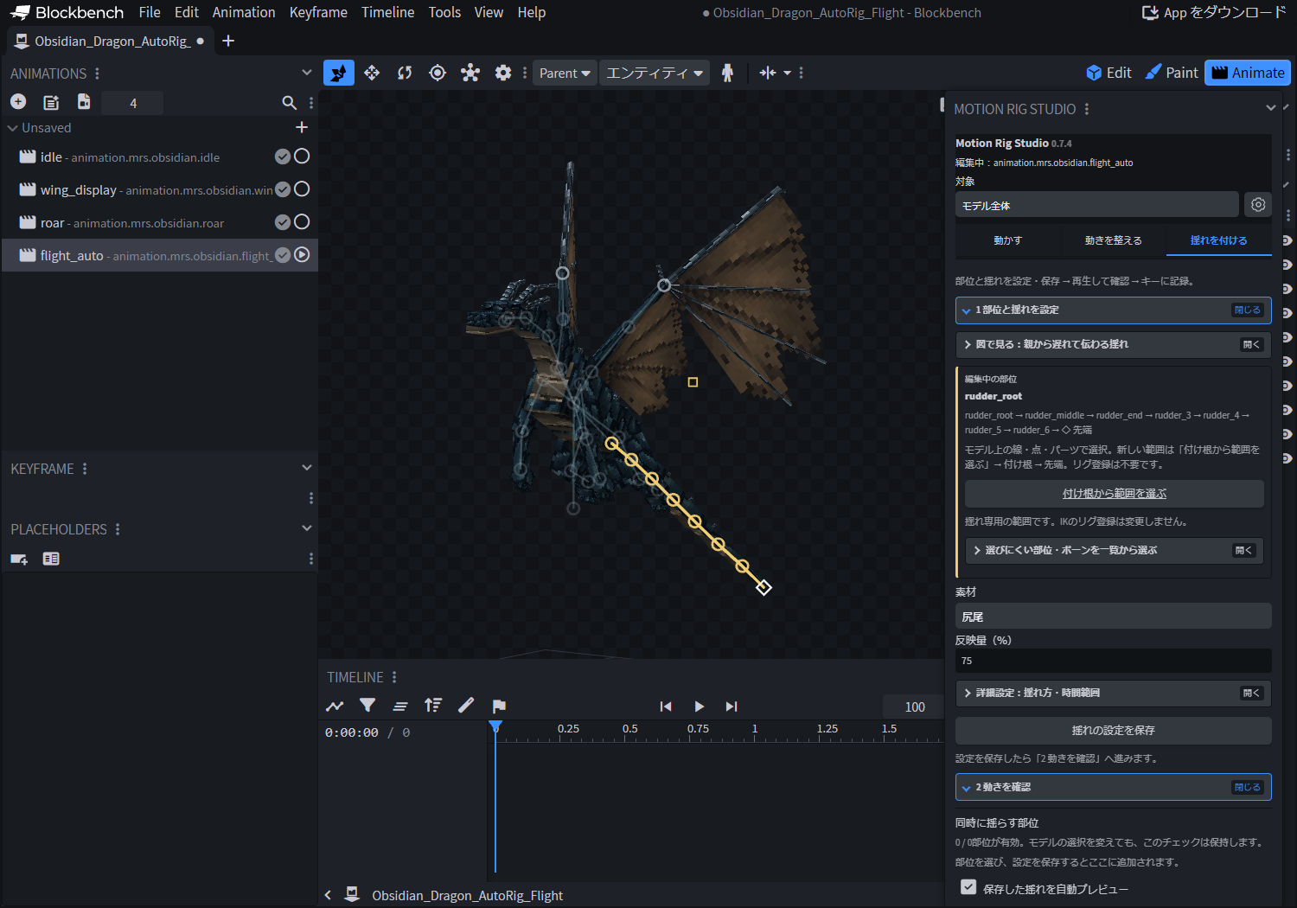1297x908 pixels.
Task: Open the graph editor toggle icon
Action: point(335,706)
